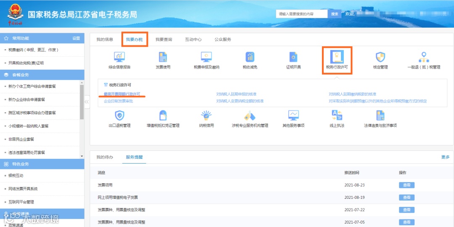Open 线上执法 icon
This screenshot has width=454, height=227.
[337, 115]
